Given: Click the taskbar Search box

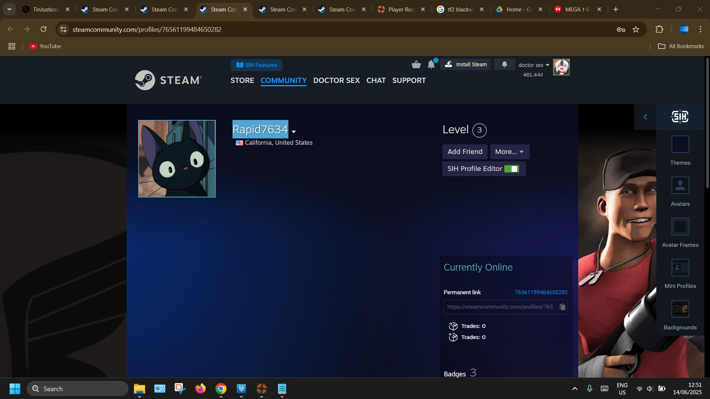Looking at the screenshot, I should [77, 389].
